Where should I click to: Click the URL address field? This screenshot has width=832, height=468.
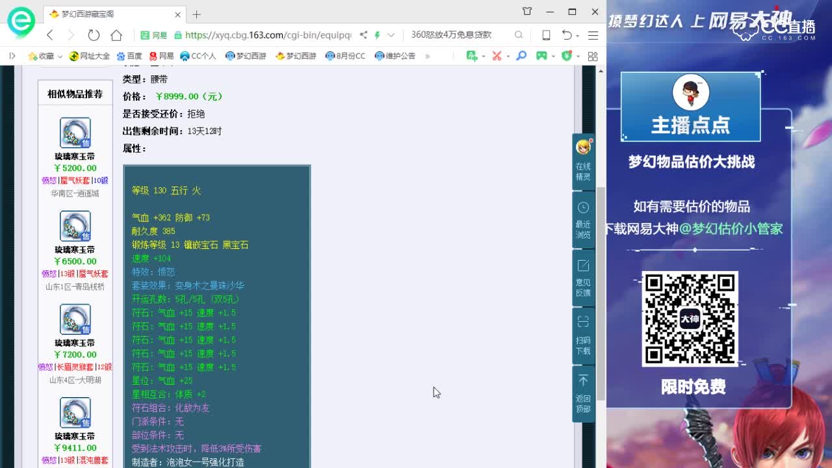click(x=268, y=35)
